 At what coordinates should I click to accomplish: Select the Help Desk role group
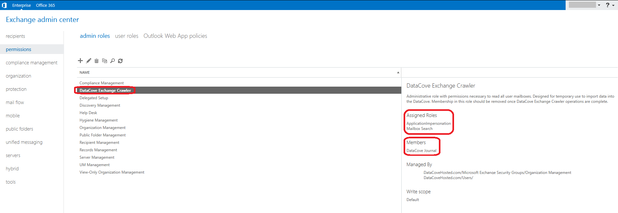click(x=88, y=113)
